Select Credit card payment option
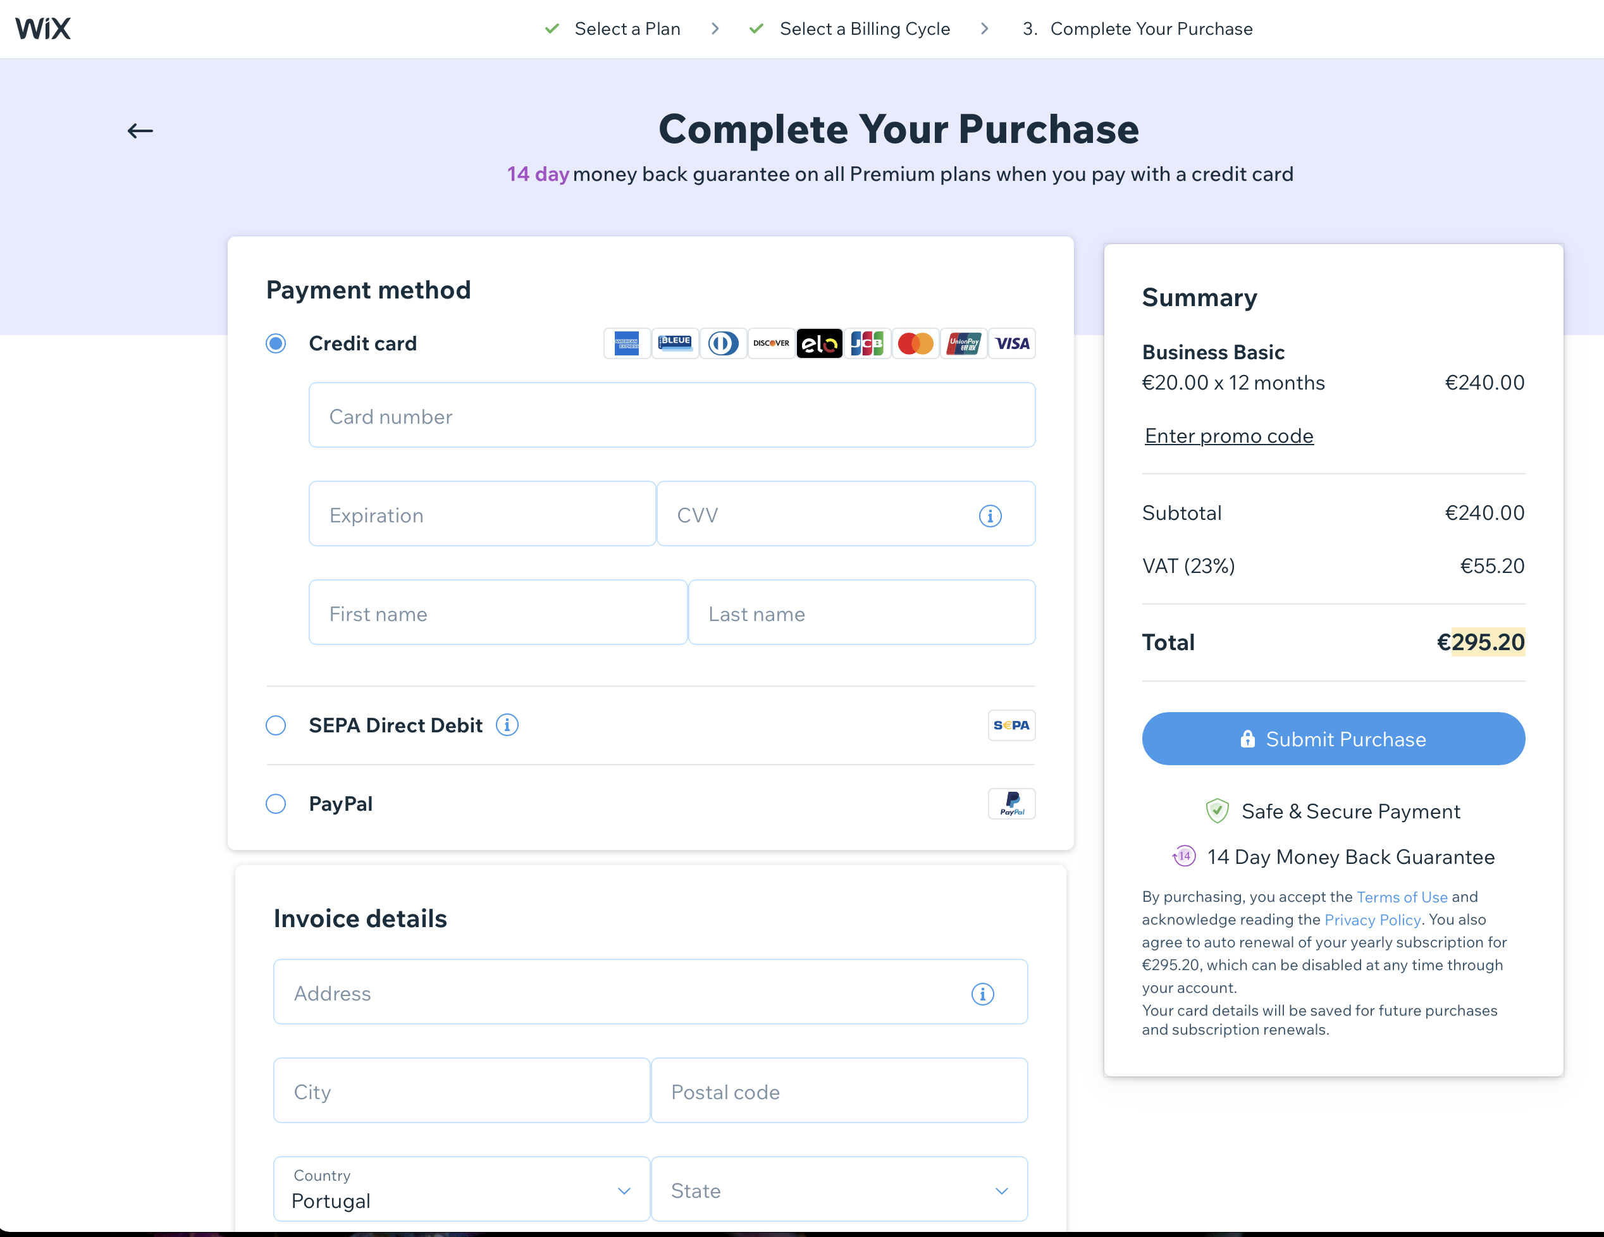1604x1237 pixels. (x=276, y=343)
